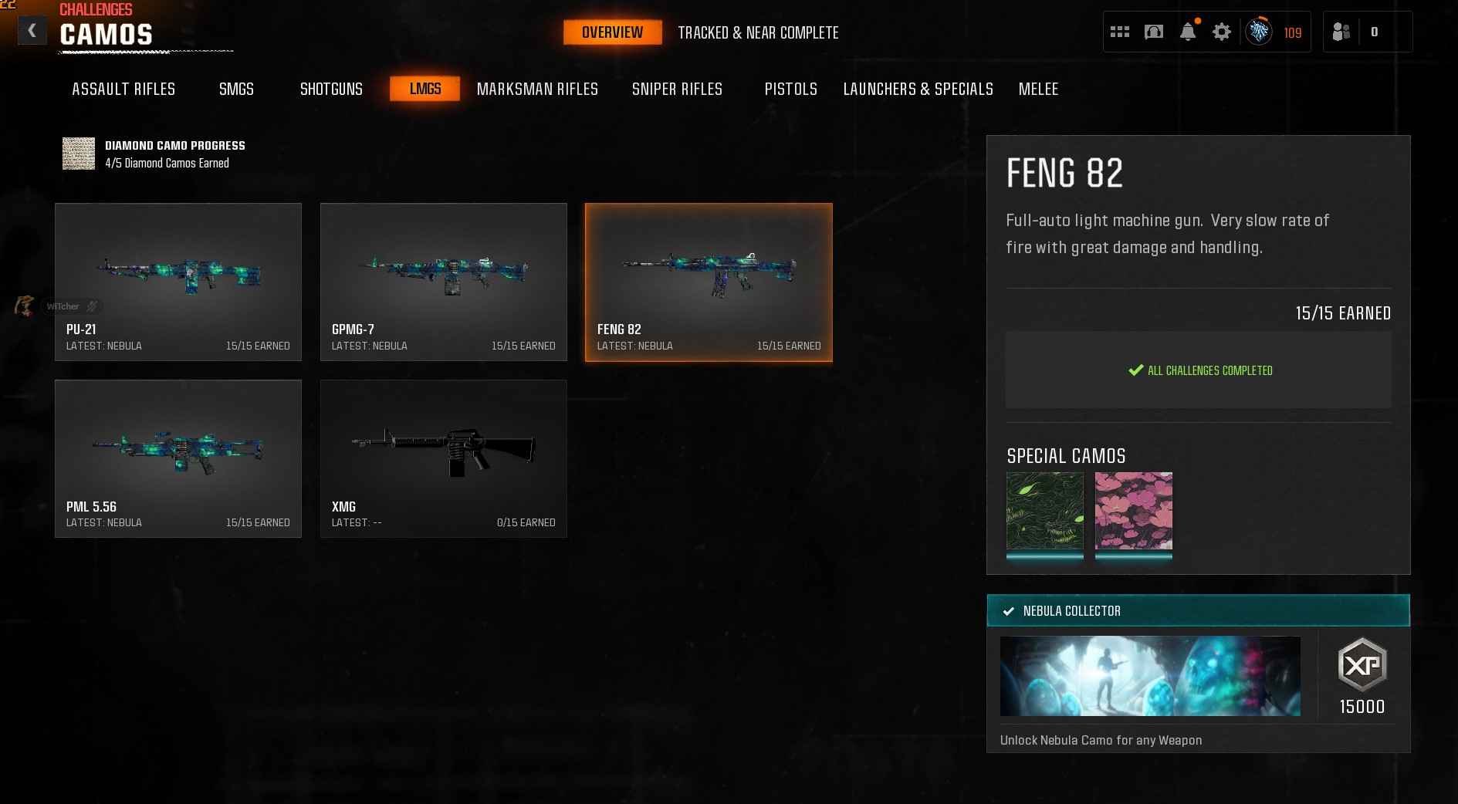Open the grid menu icon
The image size is (1458, 804).
click(1119, 32)
